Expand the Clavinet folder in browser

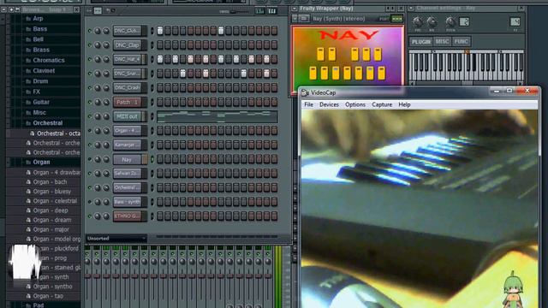[x=44, y=71]
